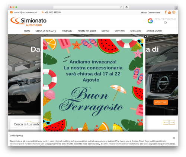186x157 pixels.
Task: Open the Facebook page icon
Action: (x=166, y=12)
